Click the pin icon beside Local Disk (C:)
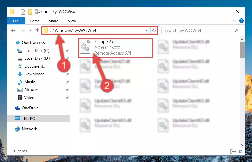The width and height of the screenshot is (252, 162). click(67, 51)
